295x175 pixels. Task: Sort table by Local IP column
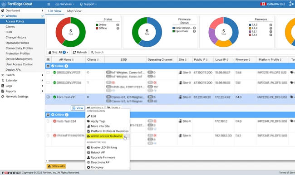pyautogui.click(x=221, y=59)
